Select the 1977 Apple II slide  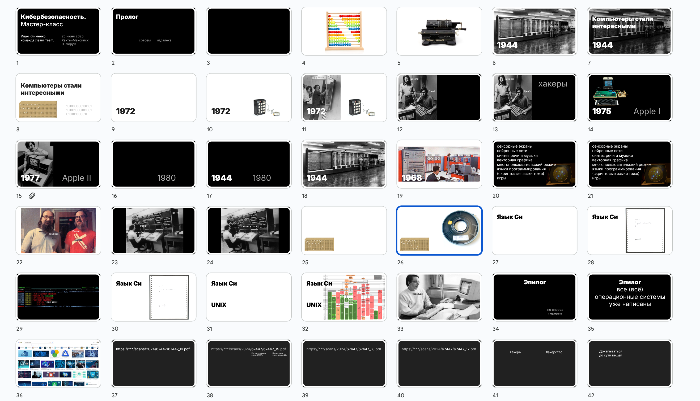[58, 164]
